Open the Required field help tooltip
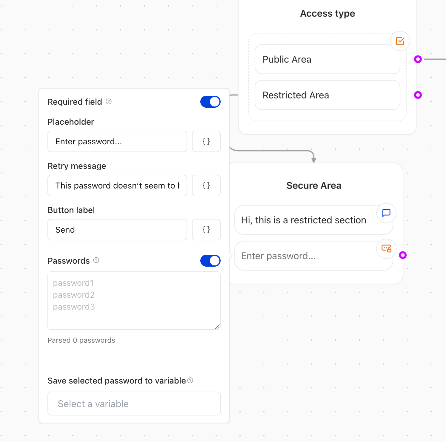The image size is (446, 442). (x=109, y=102)
